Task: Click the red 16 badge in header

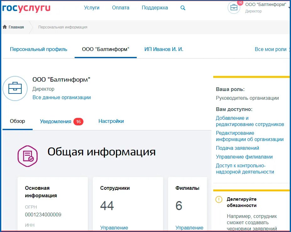Action: (240, 3)
